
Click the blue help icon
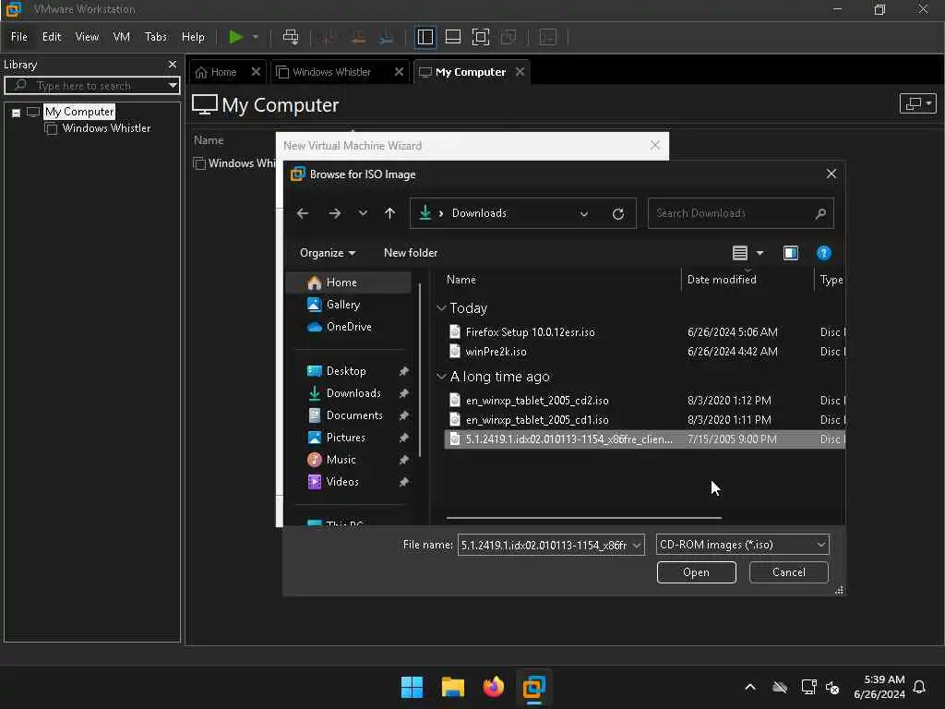823,253
